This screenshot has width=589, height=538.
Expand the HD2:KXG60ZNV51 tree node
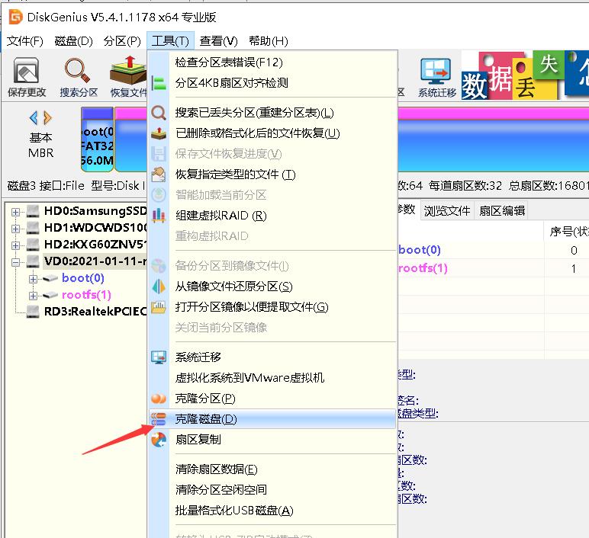[x=15, y=245]
